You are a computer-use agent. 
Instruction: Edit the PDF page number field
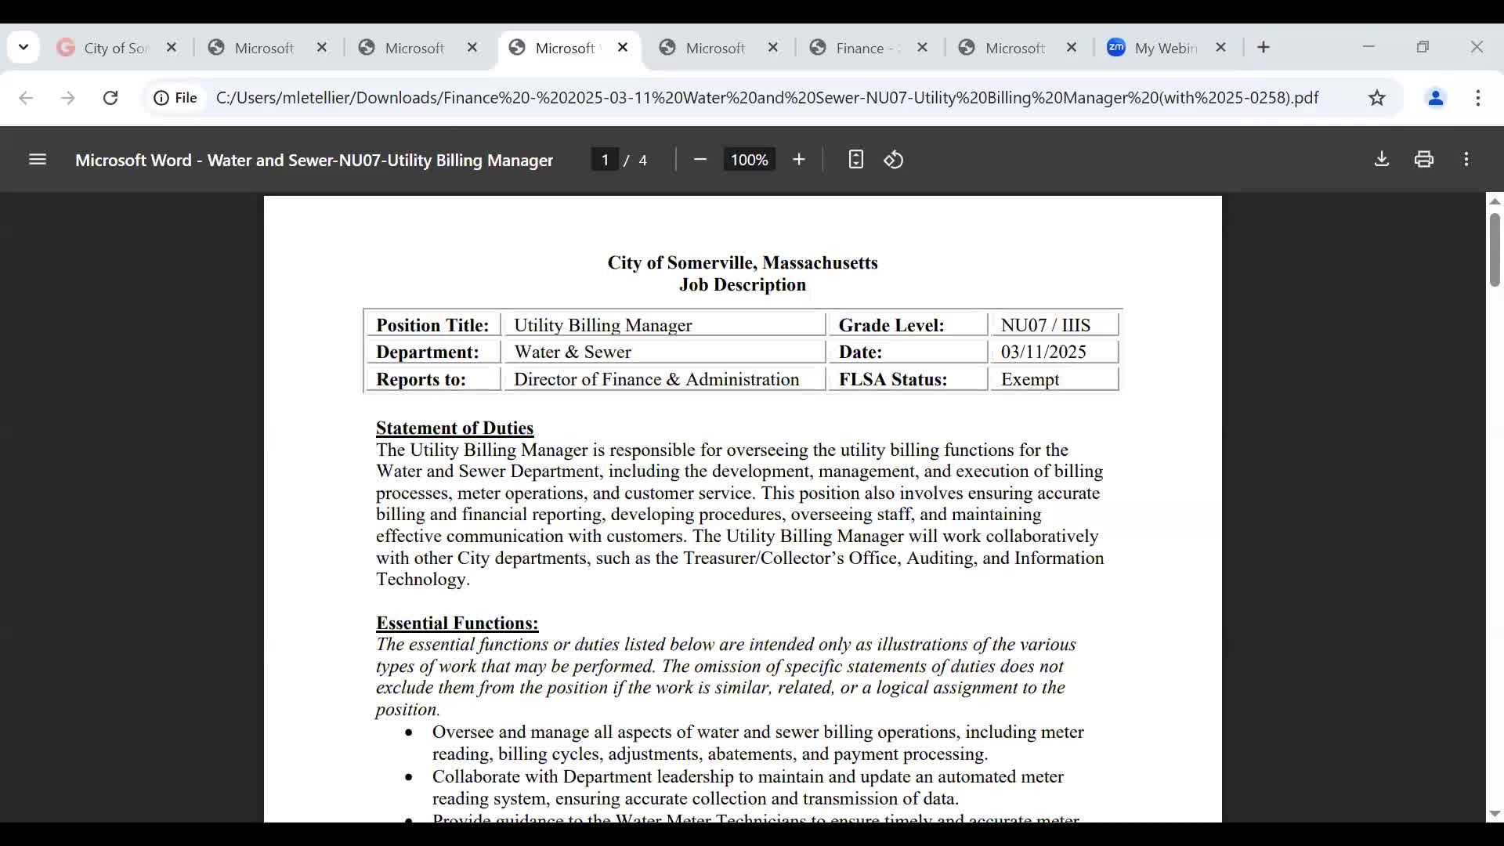pos(605,160)
